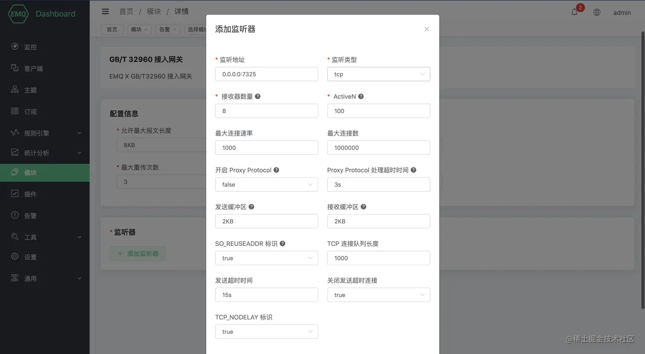The image size is (645, 354).
Task: Open the 客户端 sidebar menu item
Action: coord(45,68)
